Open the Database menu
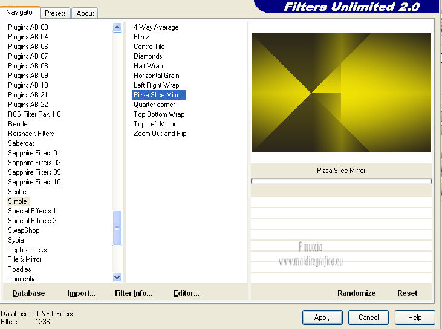 tap(28, 293)
